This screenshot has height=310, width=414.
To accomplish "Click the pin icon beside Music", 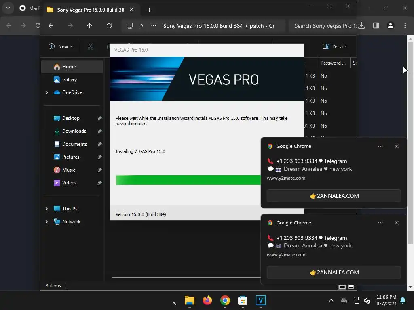I will click(x=99, y=170).
